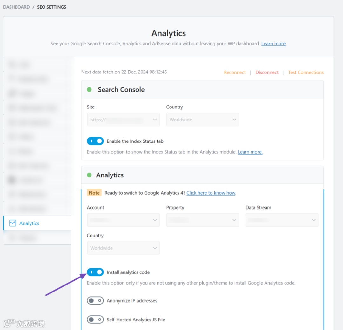Viewport: 343px width, 330px height.
Task: Open the Analytics Property dropdown
Action: [x=203, y=220]
